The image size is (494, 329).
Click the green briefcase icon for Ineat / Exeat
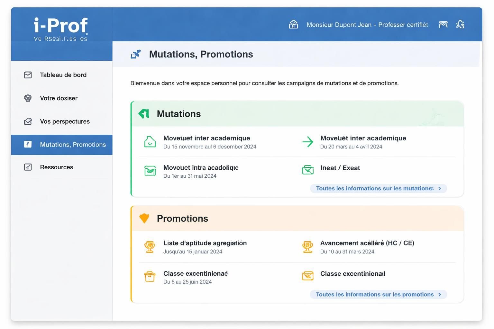(x=308, y=170)
